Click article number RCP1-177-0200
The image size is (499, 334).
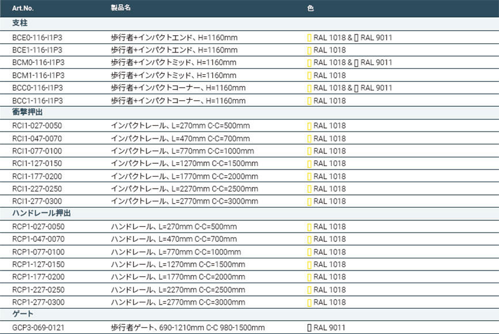(x=38, y=277)
